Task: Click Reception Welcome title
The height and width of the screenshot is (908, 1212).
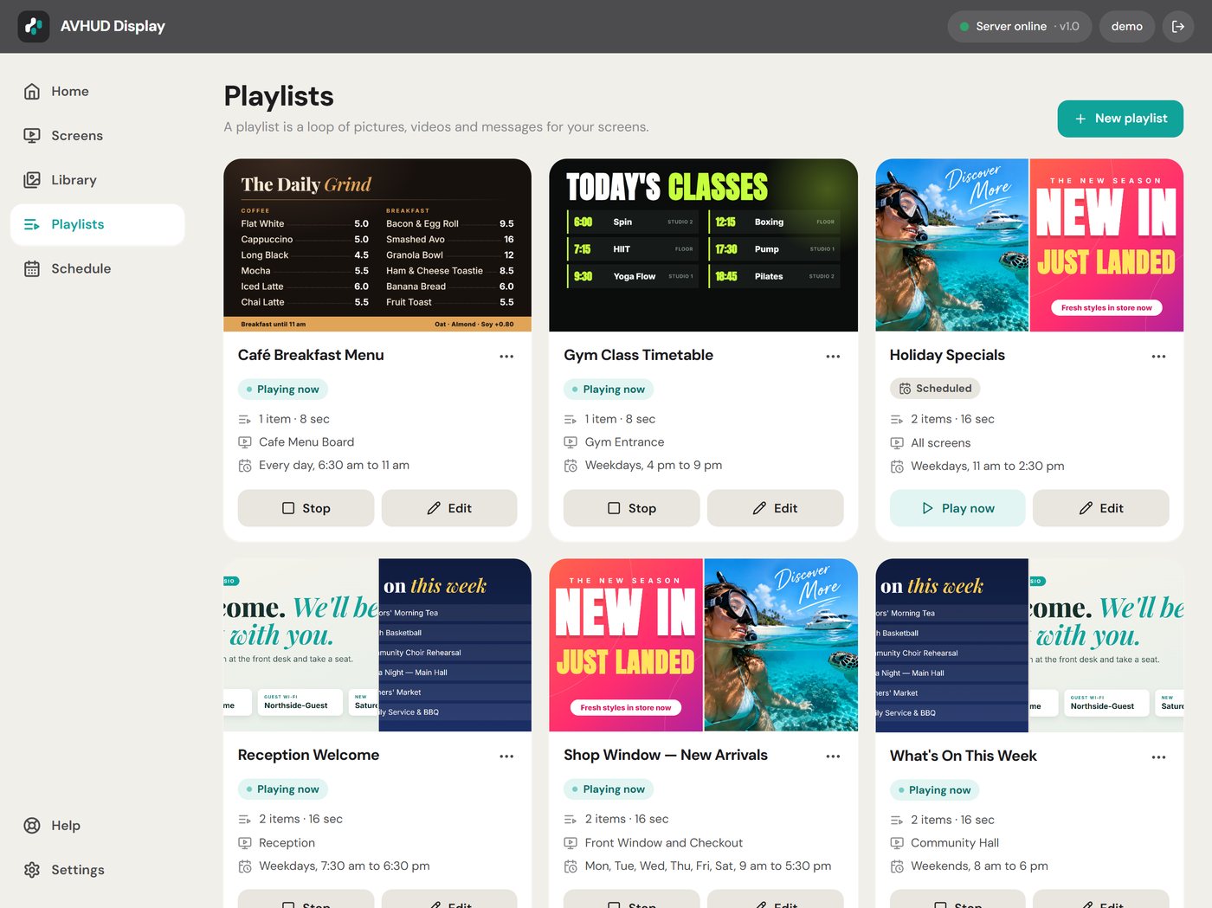Action: coord(308,755)
